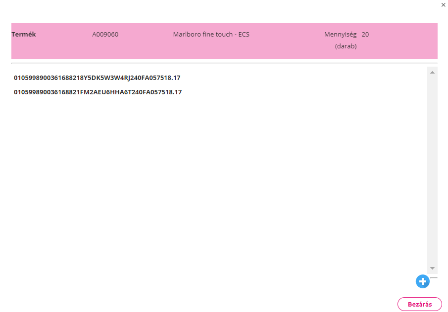The image size is (448, 312).
Task: Select the code containing FM2AEU6HHA6T
Action: coord(98,92)
